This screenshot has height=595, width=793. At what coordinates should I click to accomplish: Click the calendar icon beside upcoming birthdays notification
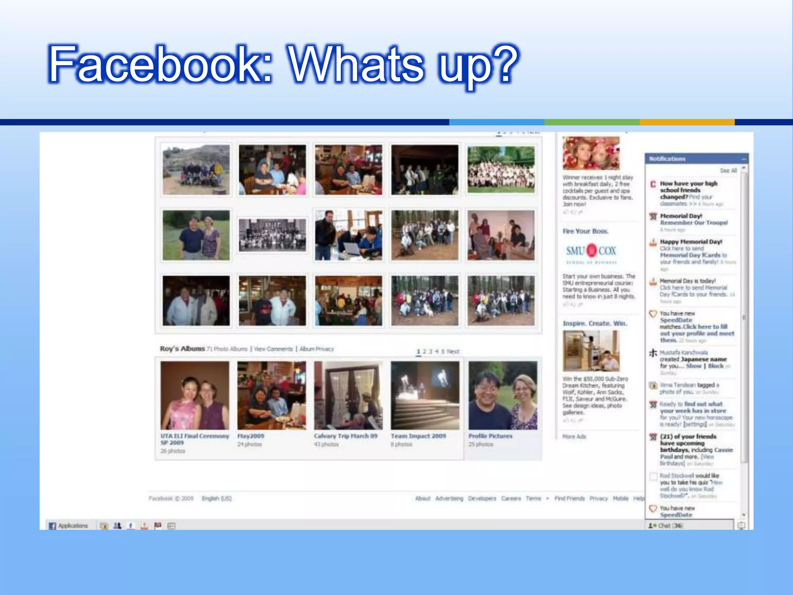pyautogui.click(x=653, y=437)
